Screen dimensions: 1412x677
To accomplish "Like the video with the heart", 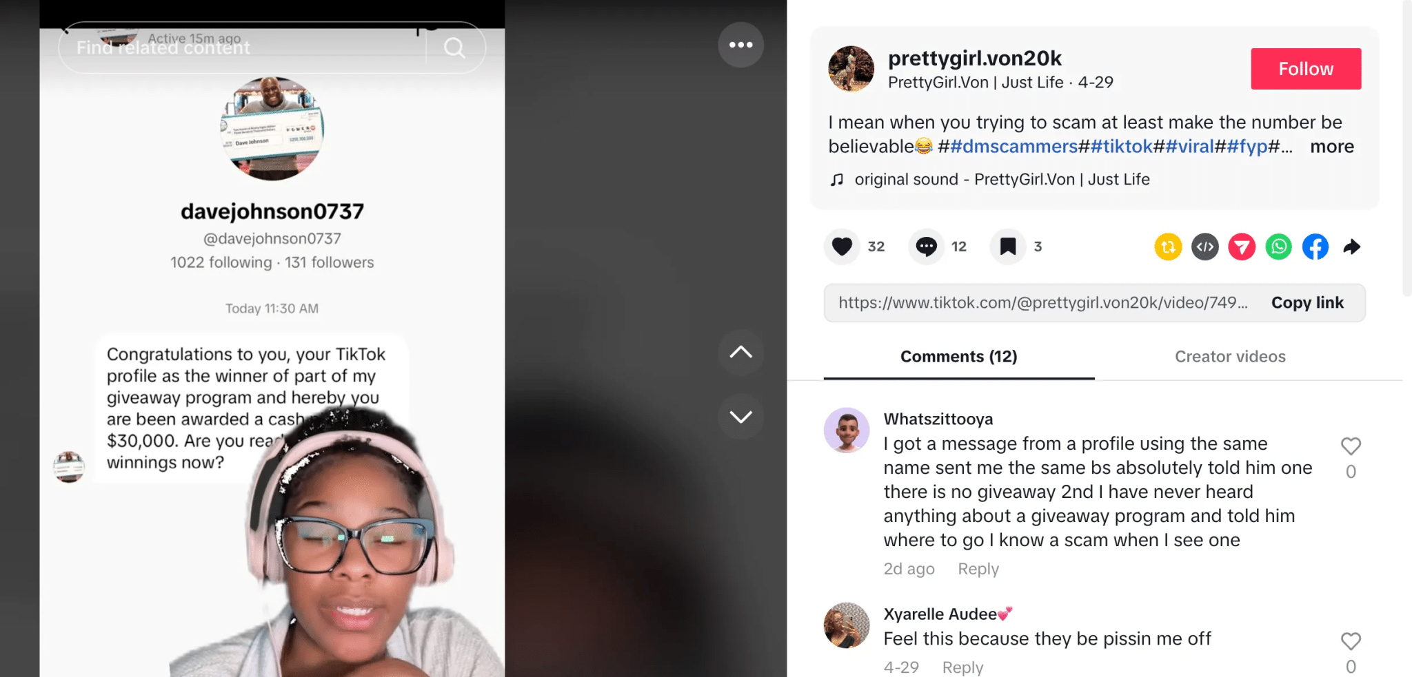I will (x=841, y=247).
